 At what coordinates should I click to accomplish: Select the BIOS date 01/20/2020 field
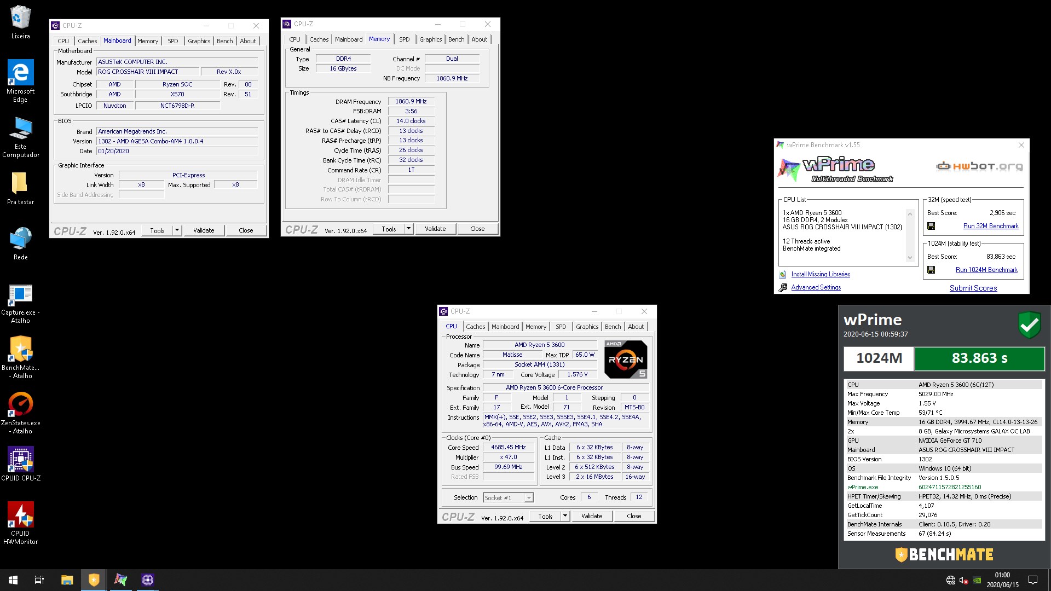177,151
